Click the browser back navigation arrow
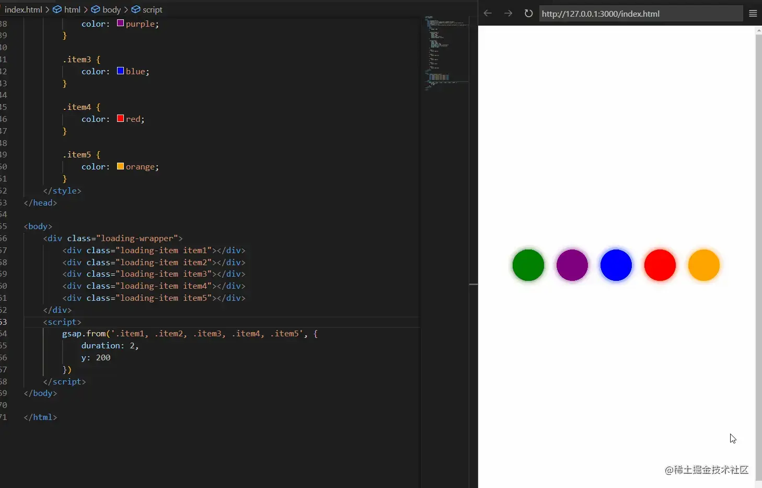762x488 pixels. point(488,13)
